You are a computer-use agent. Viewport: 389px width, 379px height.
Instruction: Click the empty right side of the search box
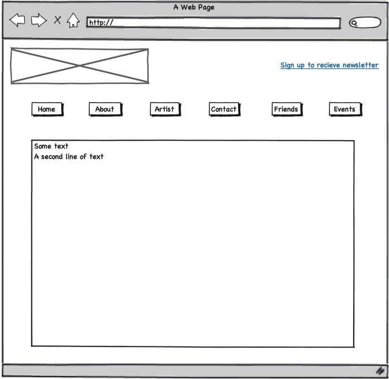(370, 23)
